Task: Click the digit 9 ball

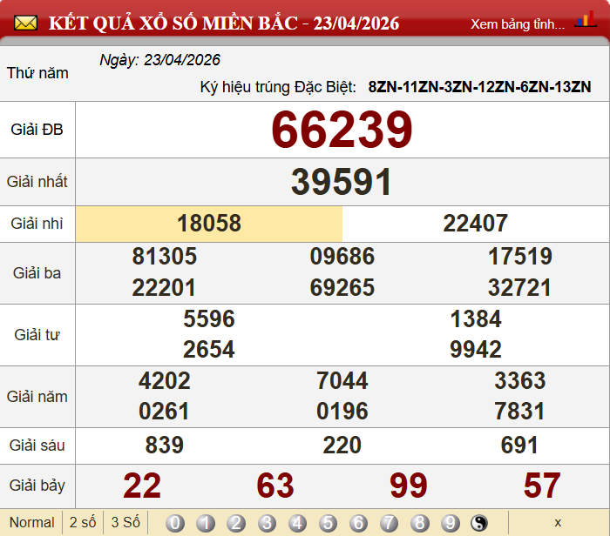Action: tap(450, 523)
